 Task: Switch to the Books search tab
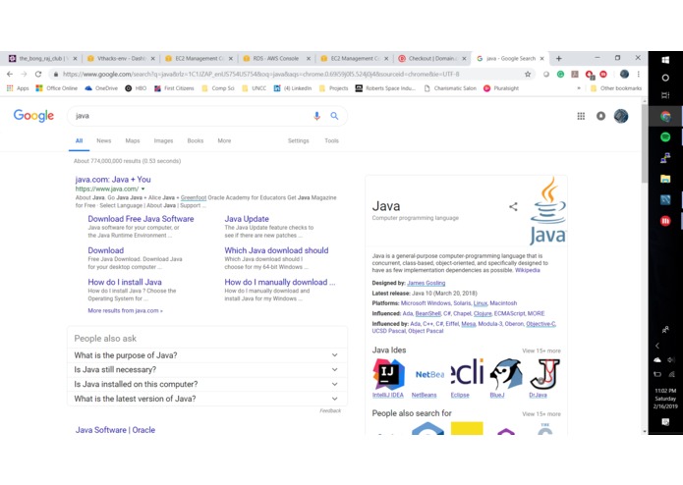coord(196,141)
